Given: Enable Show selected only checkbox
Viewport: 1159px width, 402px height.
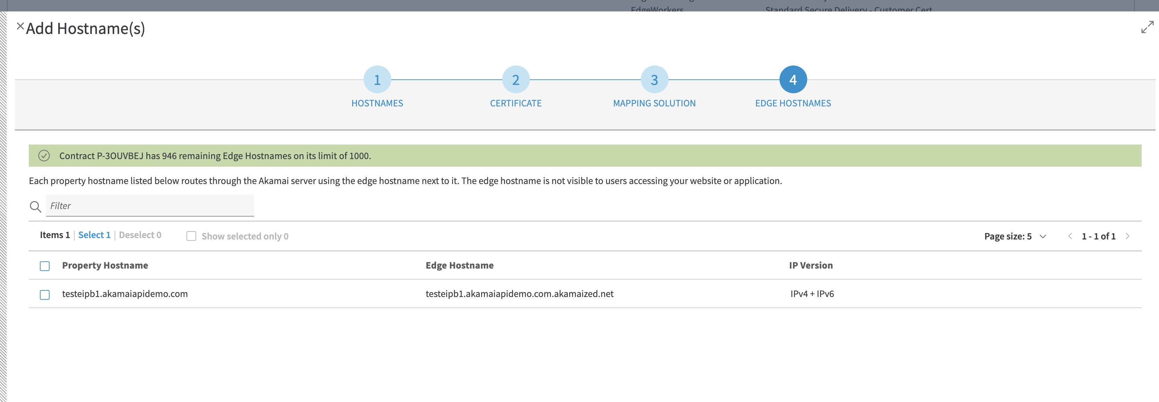Looking at the screenshot, I should [x=191, y=236].
